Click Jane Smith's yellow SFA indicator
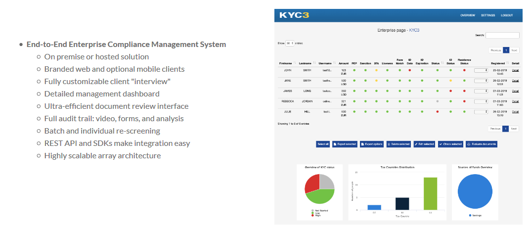The height and width of the screenshot is (233, 531). coord(376,81)
